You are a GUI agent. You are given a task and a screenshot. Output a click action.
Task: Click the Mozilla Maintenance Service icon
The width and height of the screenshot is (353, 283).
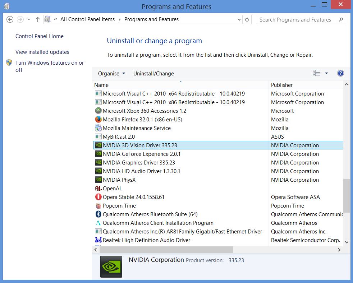[x=98, y=128]
